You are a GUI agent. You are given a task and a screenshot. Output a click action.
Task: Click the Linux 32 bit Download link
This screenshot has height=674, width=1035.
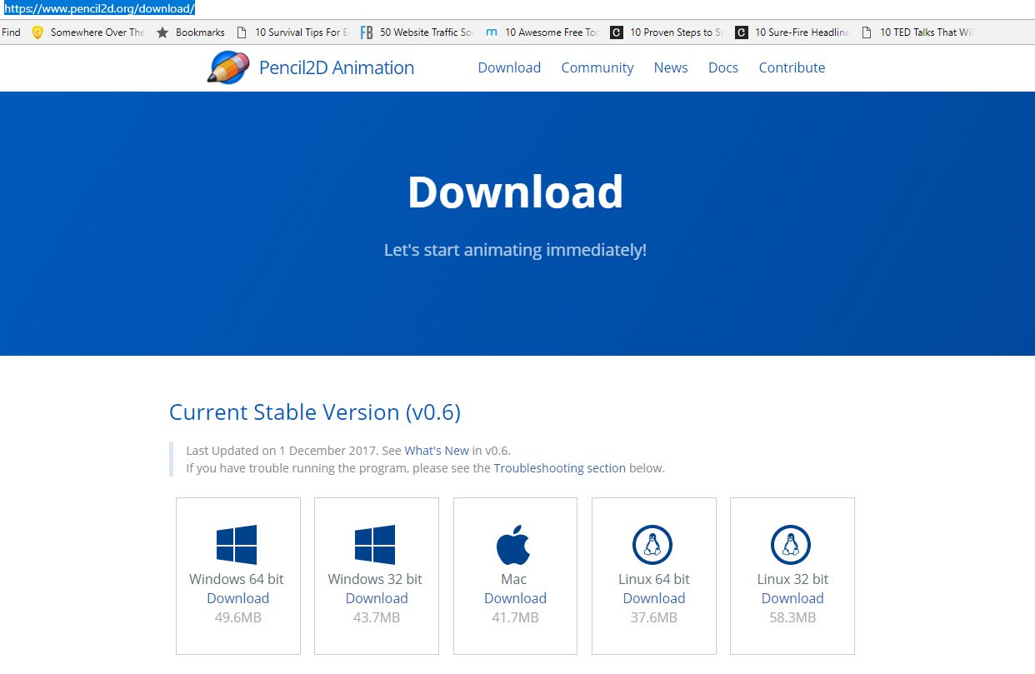click(792, 598)
